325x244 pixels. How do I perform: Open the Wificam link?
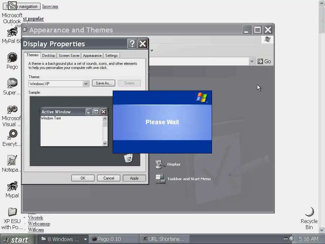pos(36,230)
